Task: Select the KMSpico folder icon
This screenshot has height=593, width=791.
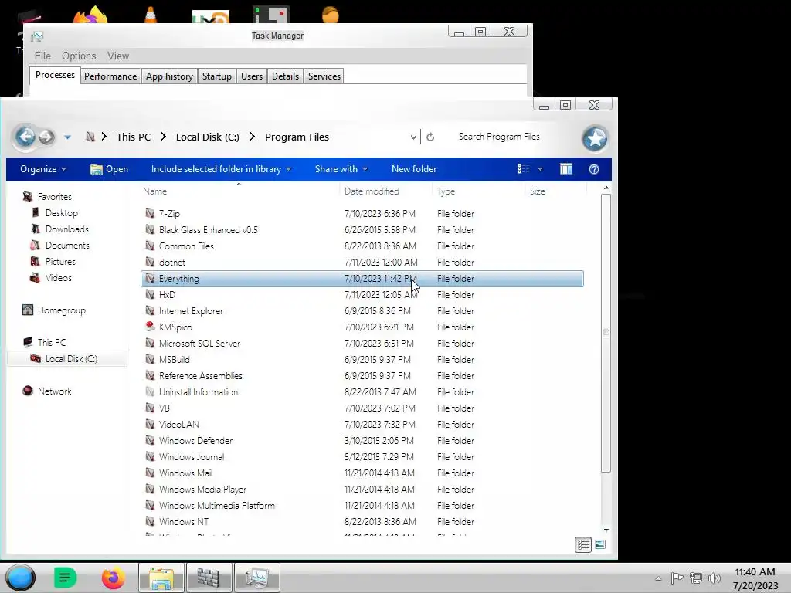Action: (x=150, y=327)
